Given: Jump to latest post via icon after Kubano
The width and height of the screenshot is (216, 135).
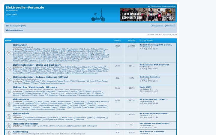Looking at the screenshot, I should [x=151, y=89].
